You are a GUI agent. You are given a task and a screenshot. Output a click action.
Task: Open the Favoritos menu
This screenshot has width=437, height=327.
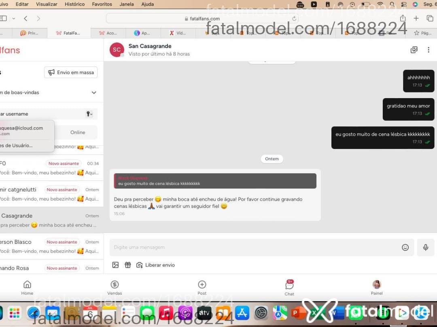pos(102,4)
